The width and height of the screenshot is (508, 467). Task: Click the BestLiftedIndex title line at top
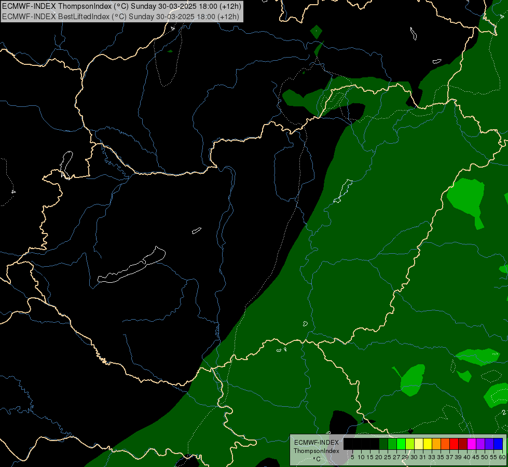coord(120,16)
